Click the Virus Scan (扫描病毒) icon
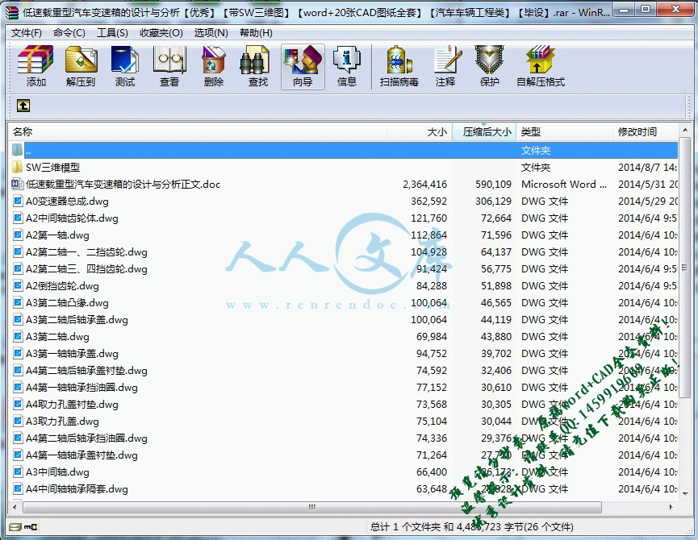This screenshot has width=698, height=540. point(399,67)
